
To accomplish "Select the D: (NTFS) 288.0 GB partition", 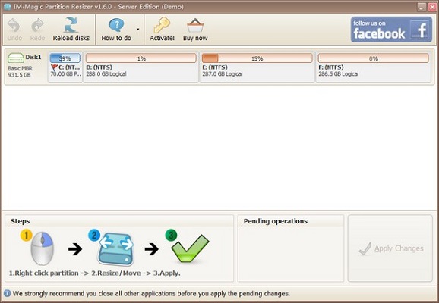I will click(141, 67).
